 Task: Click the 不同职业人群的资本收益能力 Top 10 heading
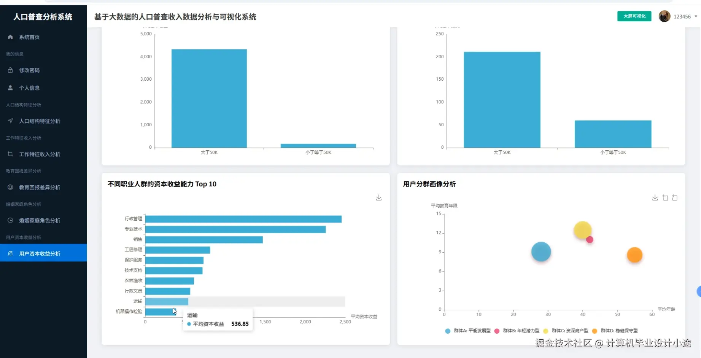[162, 184]
